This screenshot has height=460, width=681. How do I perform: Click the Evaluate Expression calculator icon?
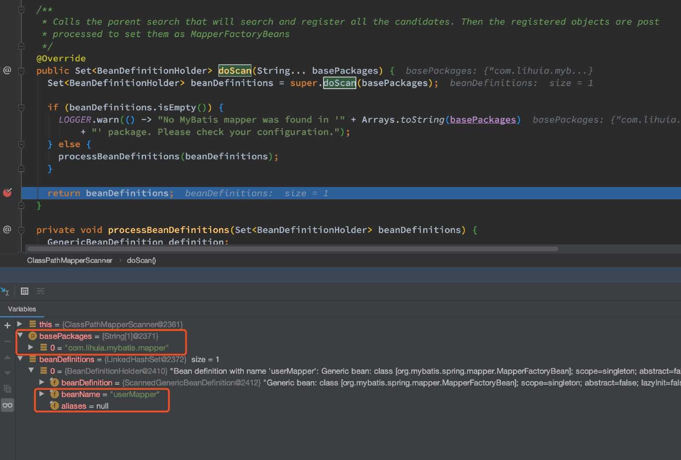(x=25, y=291)
